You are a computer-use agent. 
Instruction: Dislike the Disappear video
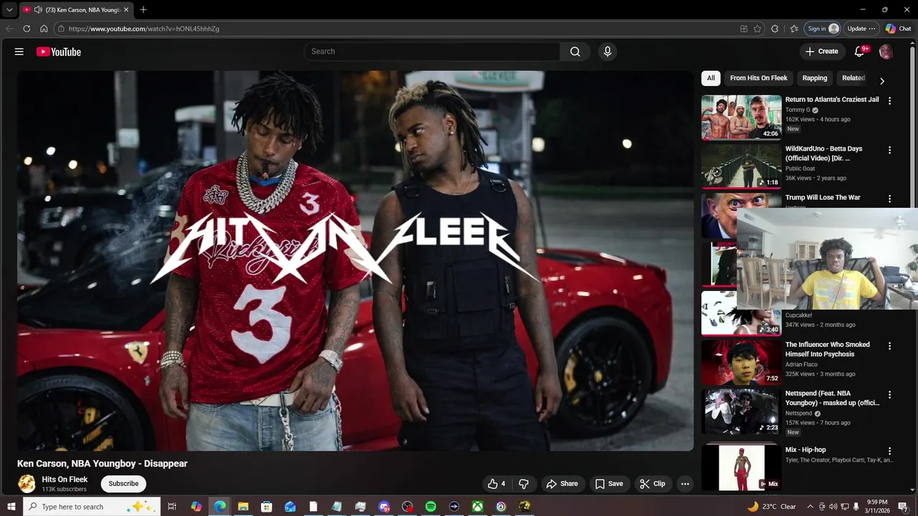(524, 484)
